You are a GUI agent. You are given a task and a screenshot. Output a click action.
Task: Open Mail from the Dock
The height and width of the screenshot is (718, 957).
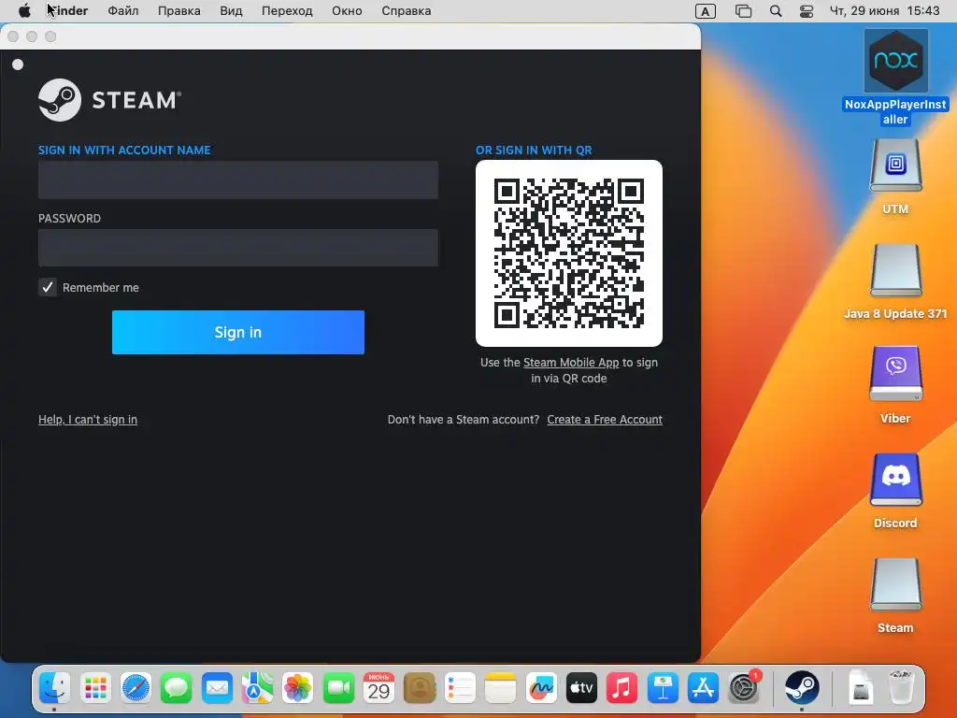tap(217, 688)
